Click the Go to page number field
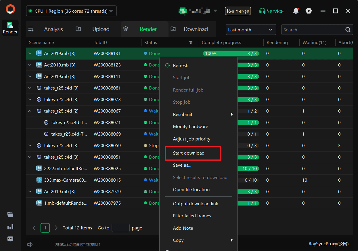 tap(120, 228)
